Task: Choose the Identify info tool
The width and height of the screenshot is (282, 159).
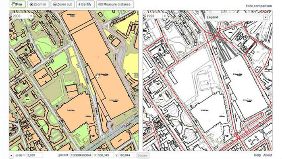Action: click(x=85, y=4)
